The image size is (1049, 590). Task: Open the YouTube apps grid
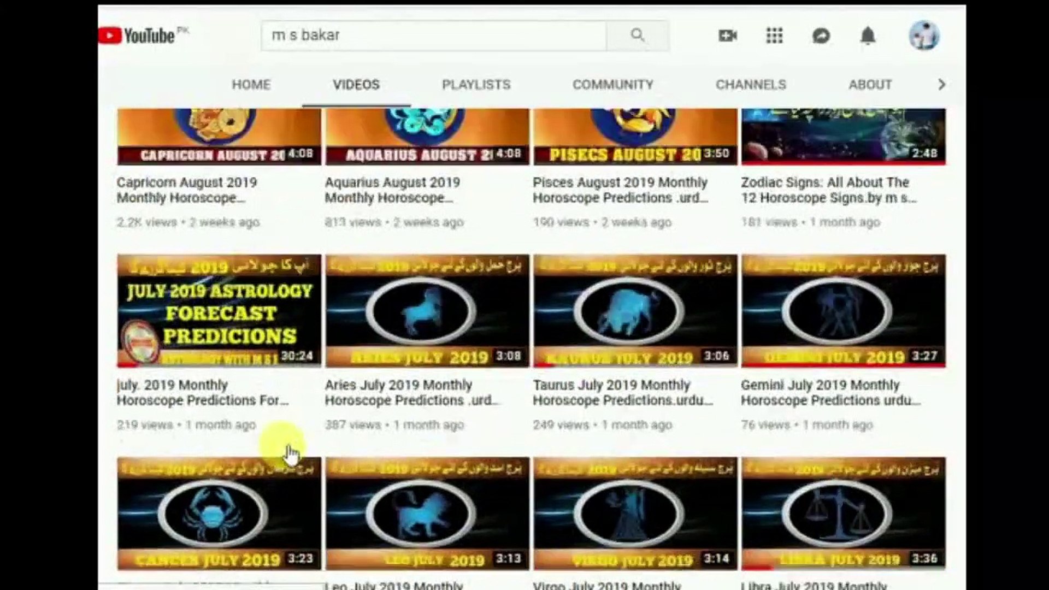coord(774,36)
